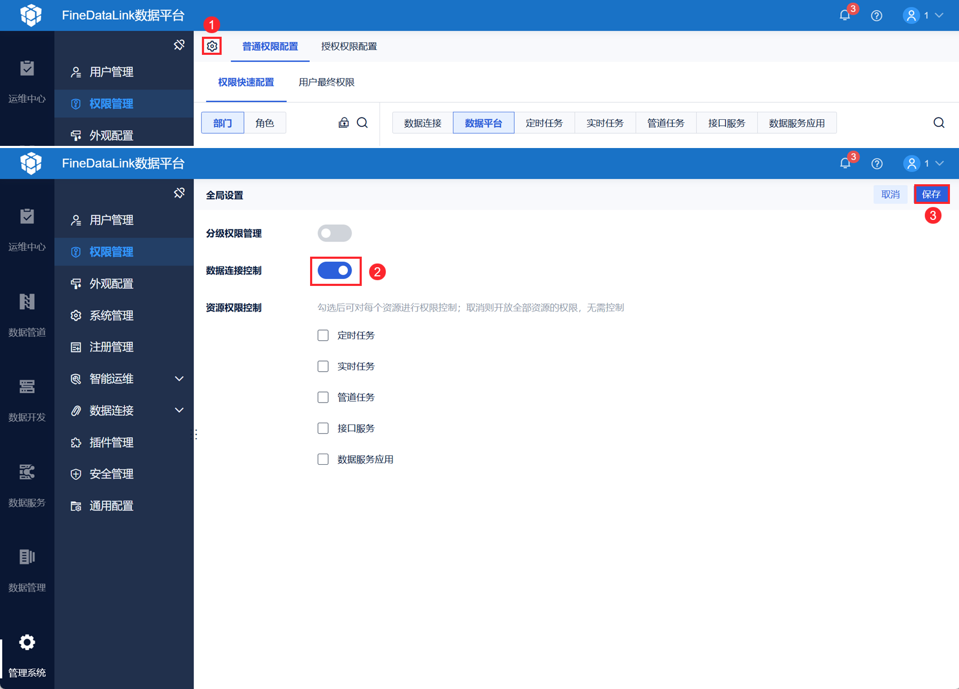The width and height of the screenshot is (959, 689).
Task: Open 用户管理 in lower sidebar
Action: (x=124, y=220)
